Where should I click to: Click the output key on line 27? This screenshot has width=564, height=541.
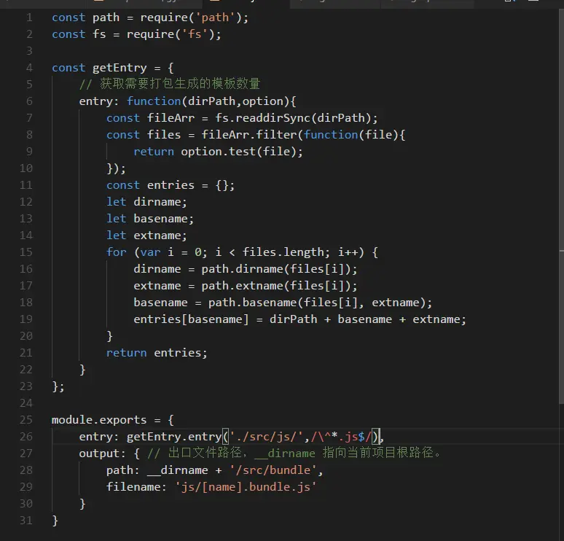99,454
